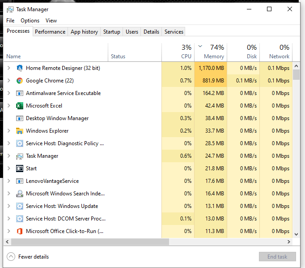Switch to the Performance tab
This screenshot has height=268, width=305.
click(x=50, y=31)
